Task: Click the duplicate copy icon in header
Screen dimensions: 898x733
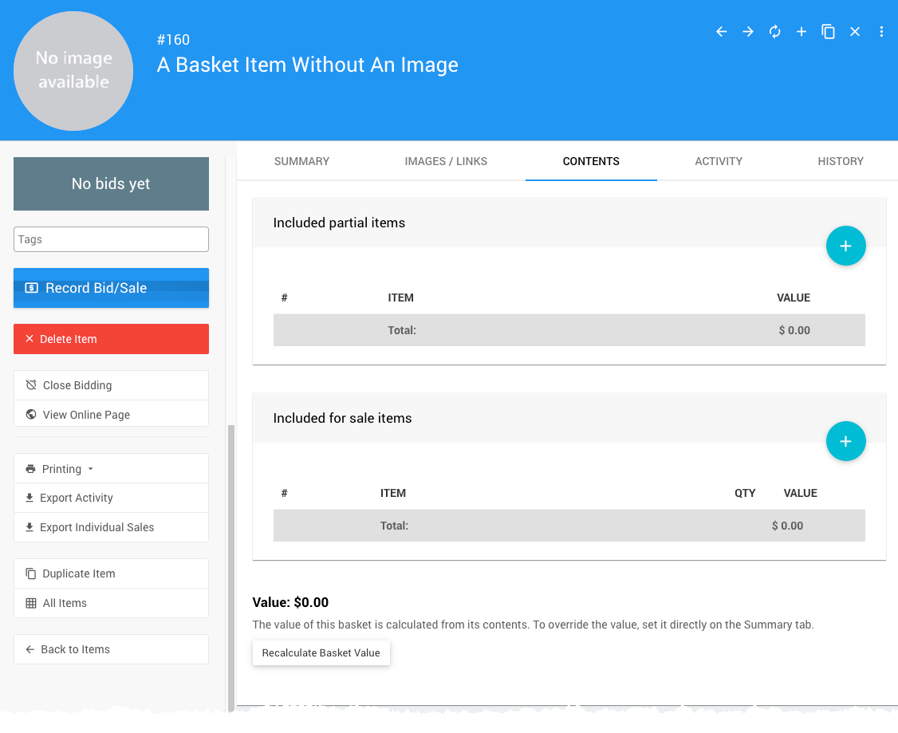Action: coord(828,32)
